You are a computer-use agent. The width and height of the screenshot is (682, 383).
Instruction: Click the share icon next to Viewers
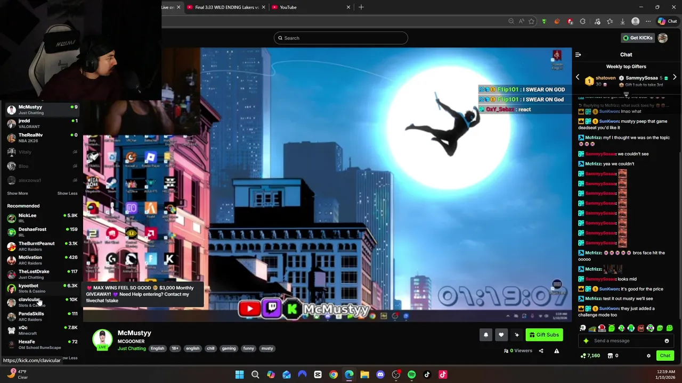point(541,351)
